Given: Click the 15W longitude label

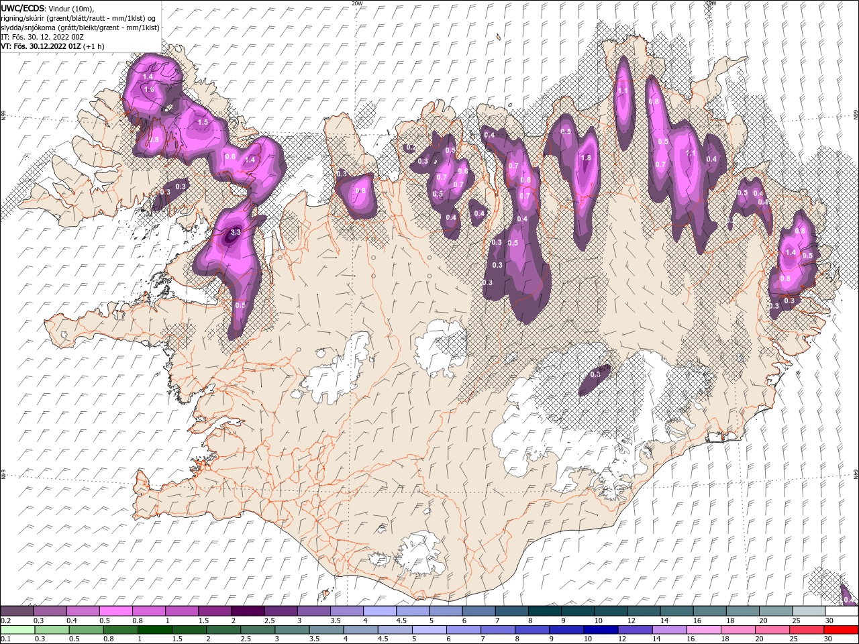Looking at the screenshot, I should pyautogui.click(x=710, y=3).
